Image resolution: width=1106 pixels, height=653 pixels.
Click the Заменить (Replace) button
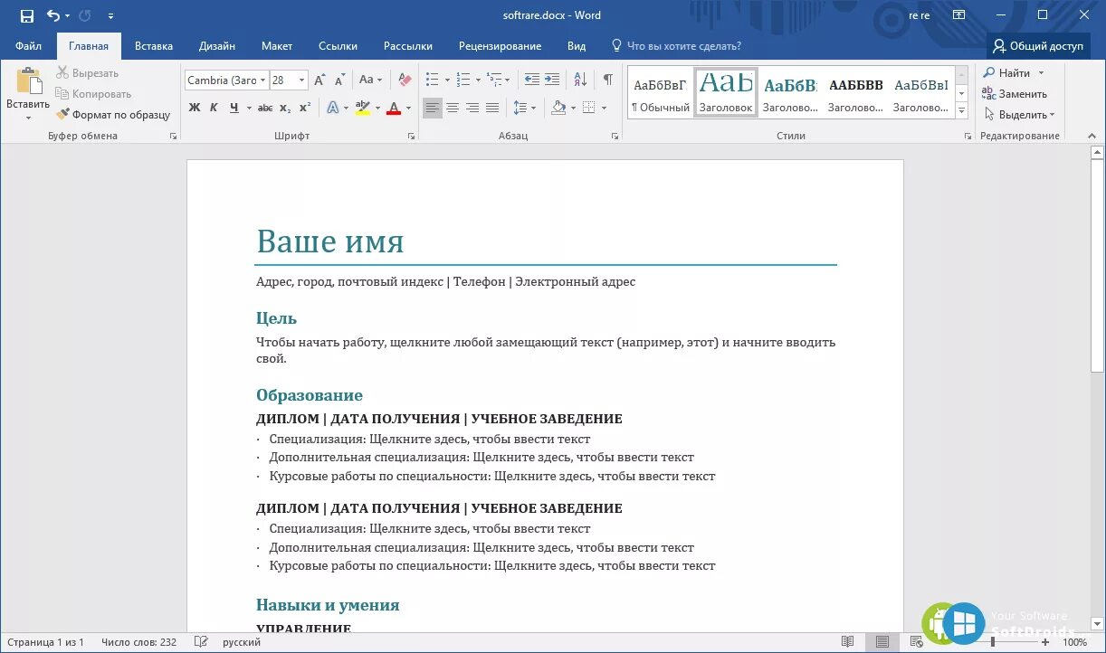(x=1015, y=94)
